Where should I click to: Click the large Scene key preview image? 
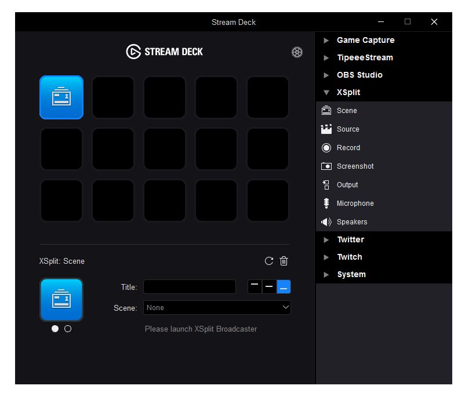[x=61, y=300]
